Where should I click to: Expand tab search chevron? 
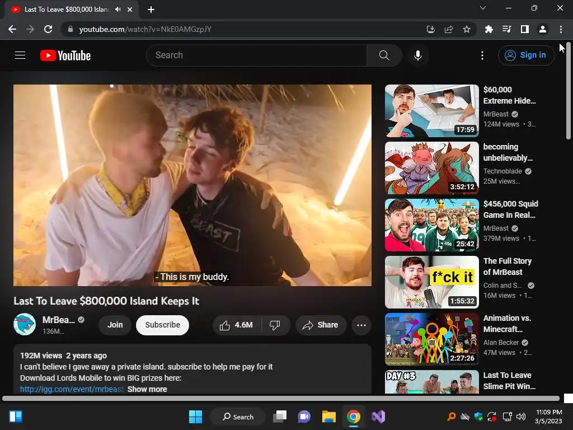483,8
